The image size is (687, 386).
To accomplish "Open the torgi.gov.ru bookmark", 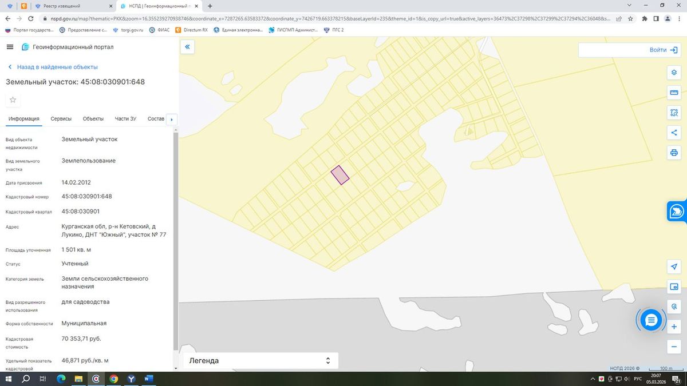I will click(x=128, y=30).
